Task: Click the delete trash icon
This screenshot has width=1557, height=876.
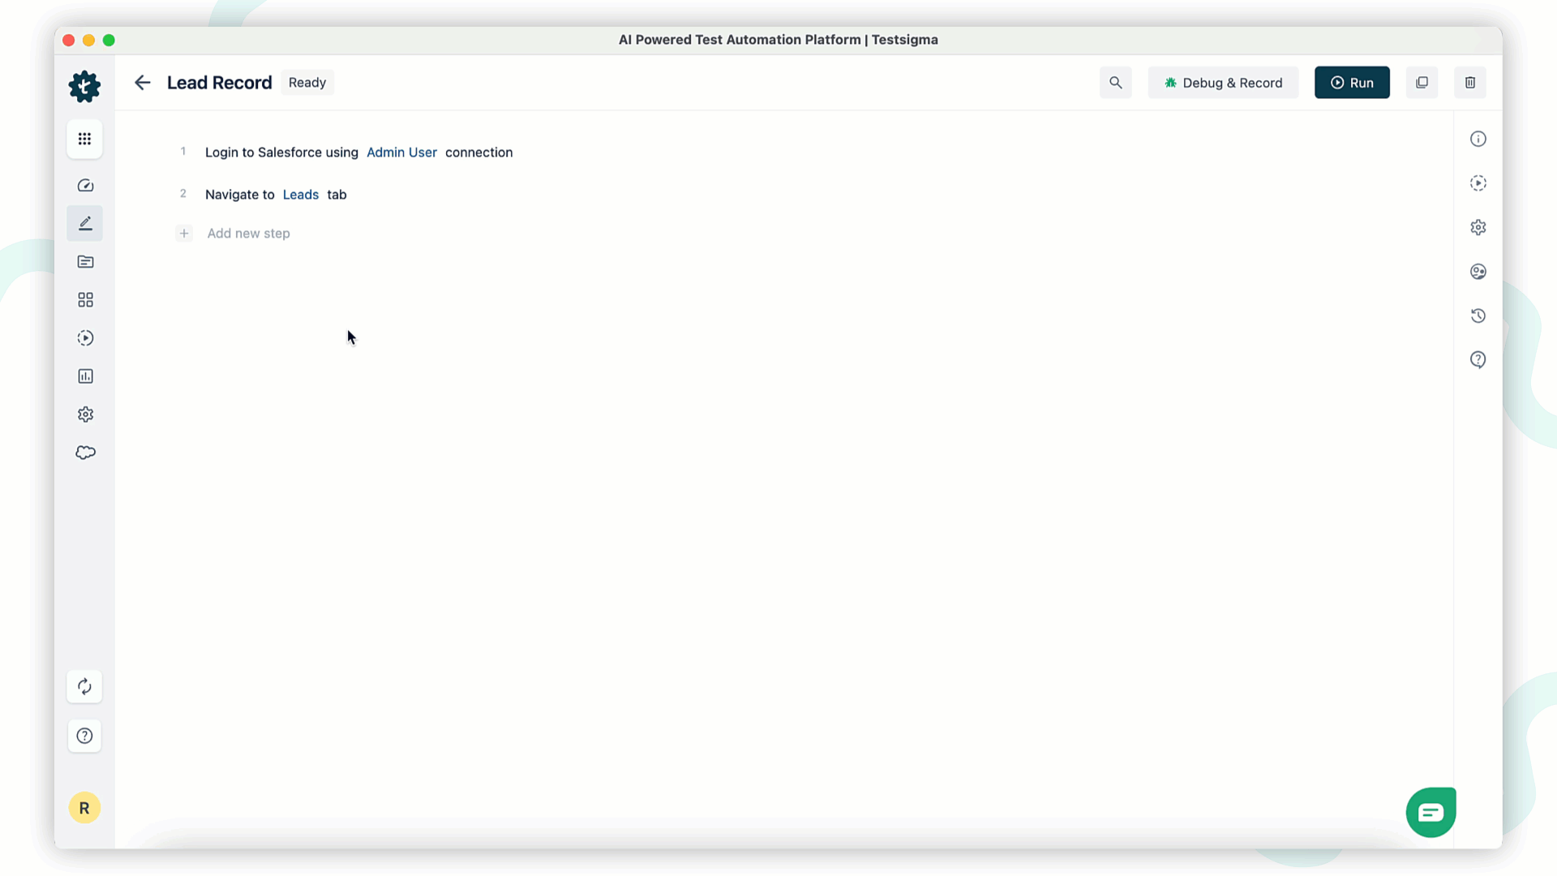Action: point(1470,83)
